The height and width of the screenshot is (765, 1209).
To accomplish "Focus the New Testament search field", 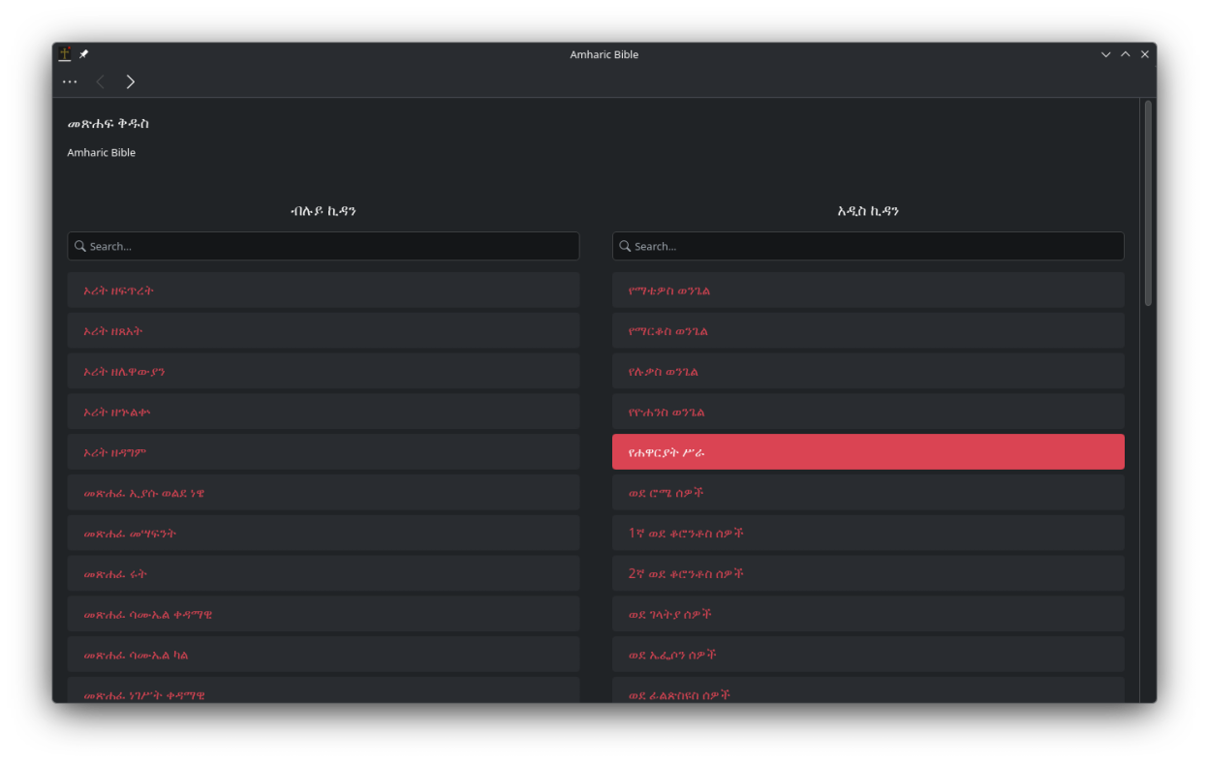I will [872, 246].
